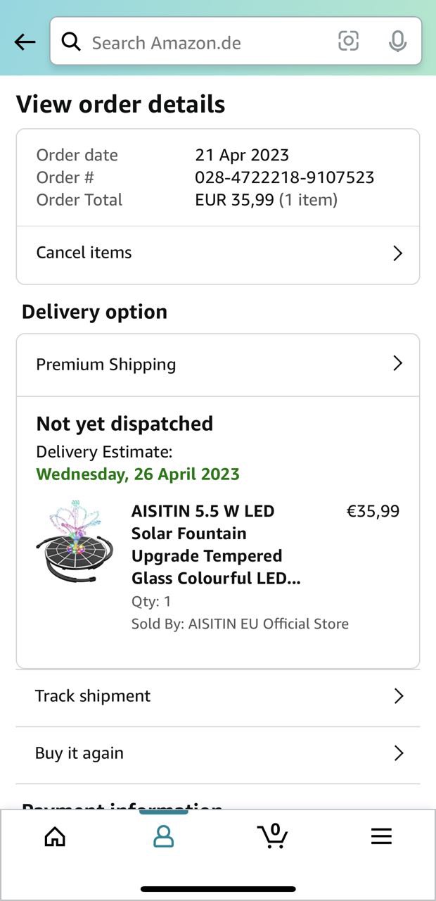Screen dimensions: 436x901
Task: Open the hamburger menu icon
Action: click(x=381, y=836)
